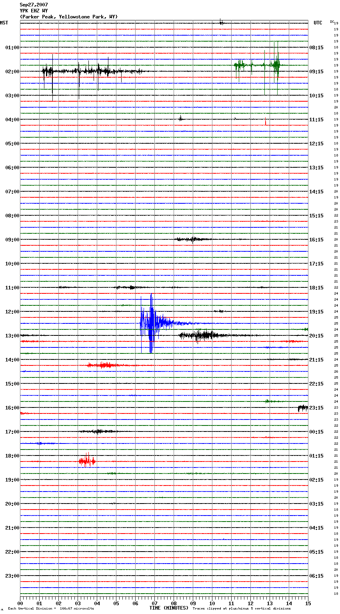The height and width of the screenshot is (614, 340).
Task: Click the MST timezone label
Action: (4, 23)
